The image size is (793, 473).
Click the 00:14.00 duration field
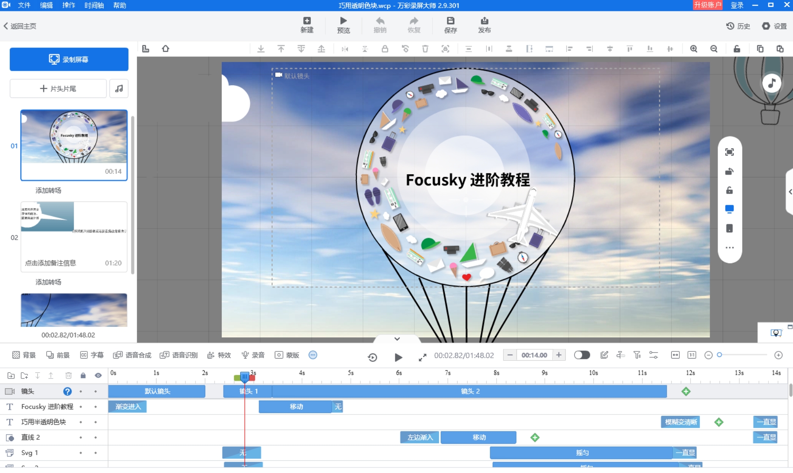(x=534, y=355)
